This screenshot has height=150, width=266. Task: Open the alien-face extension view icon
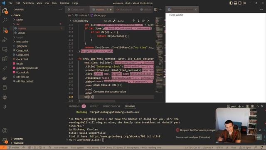pyautogui.click(x=5, y=97)
